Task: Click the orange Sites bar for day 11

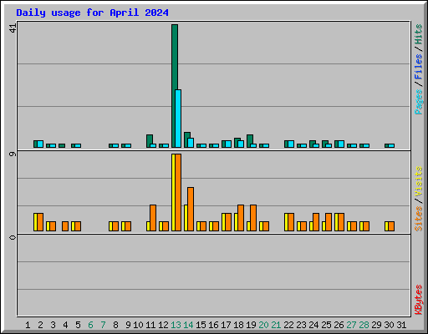Action: point(153,218)
